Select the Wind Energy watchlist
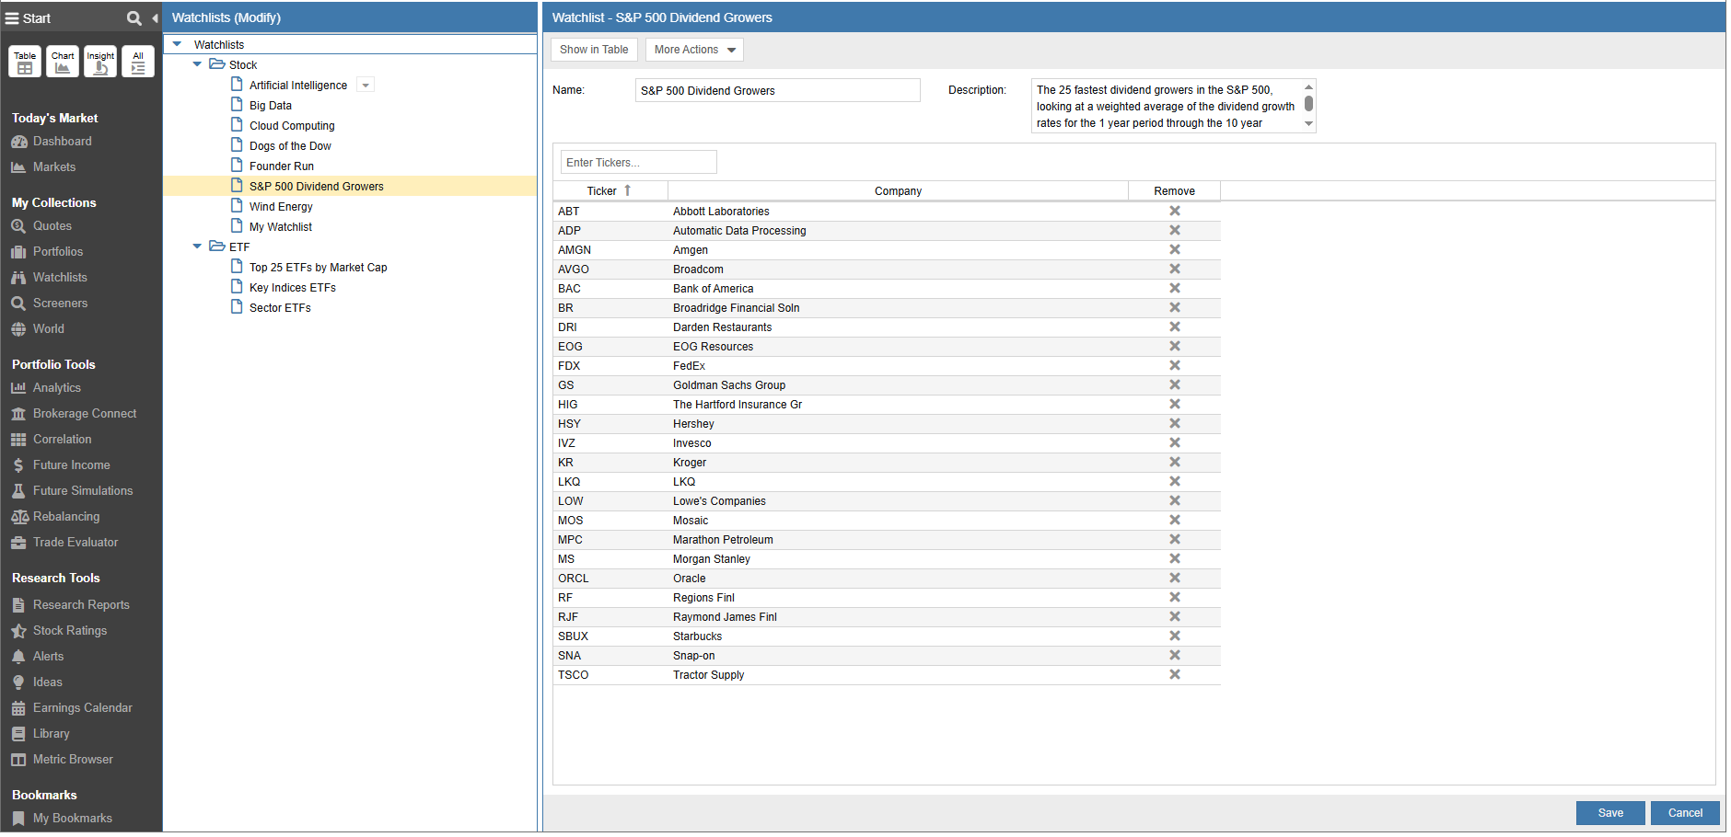Screen dimensions: 1731x837 coord(281,207)
